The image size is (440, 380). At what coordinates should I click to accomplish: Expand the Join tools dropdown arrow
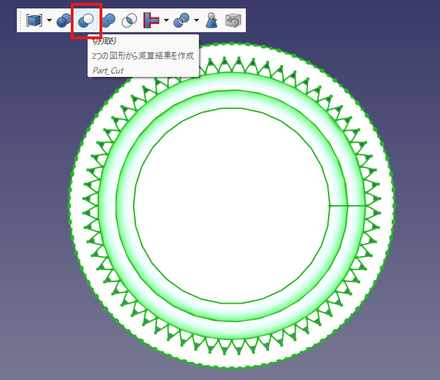[166, 20]
